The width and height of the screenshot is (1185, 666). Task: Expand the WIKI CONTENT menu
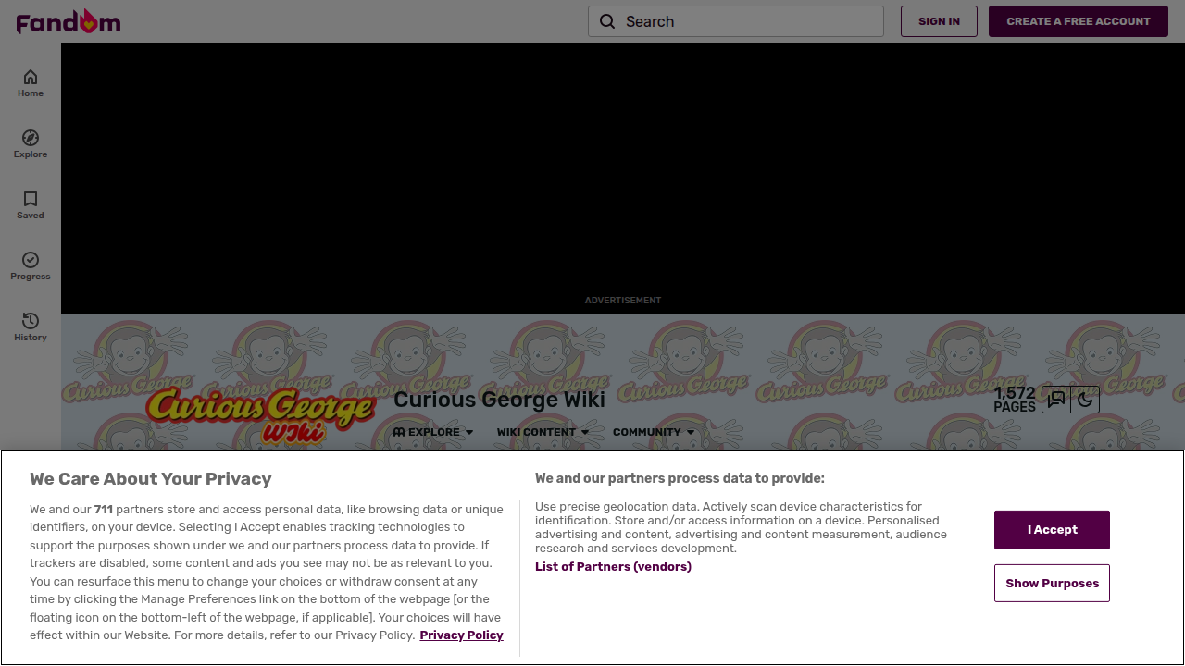point(543,432)
